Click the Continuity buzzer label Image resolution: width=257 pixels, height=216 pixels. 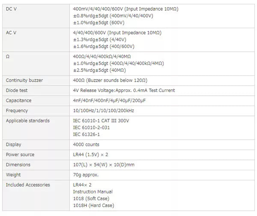(x=24, y=80)
